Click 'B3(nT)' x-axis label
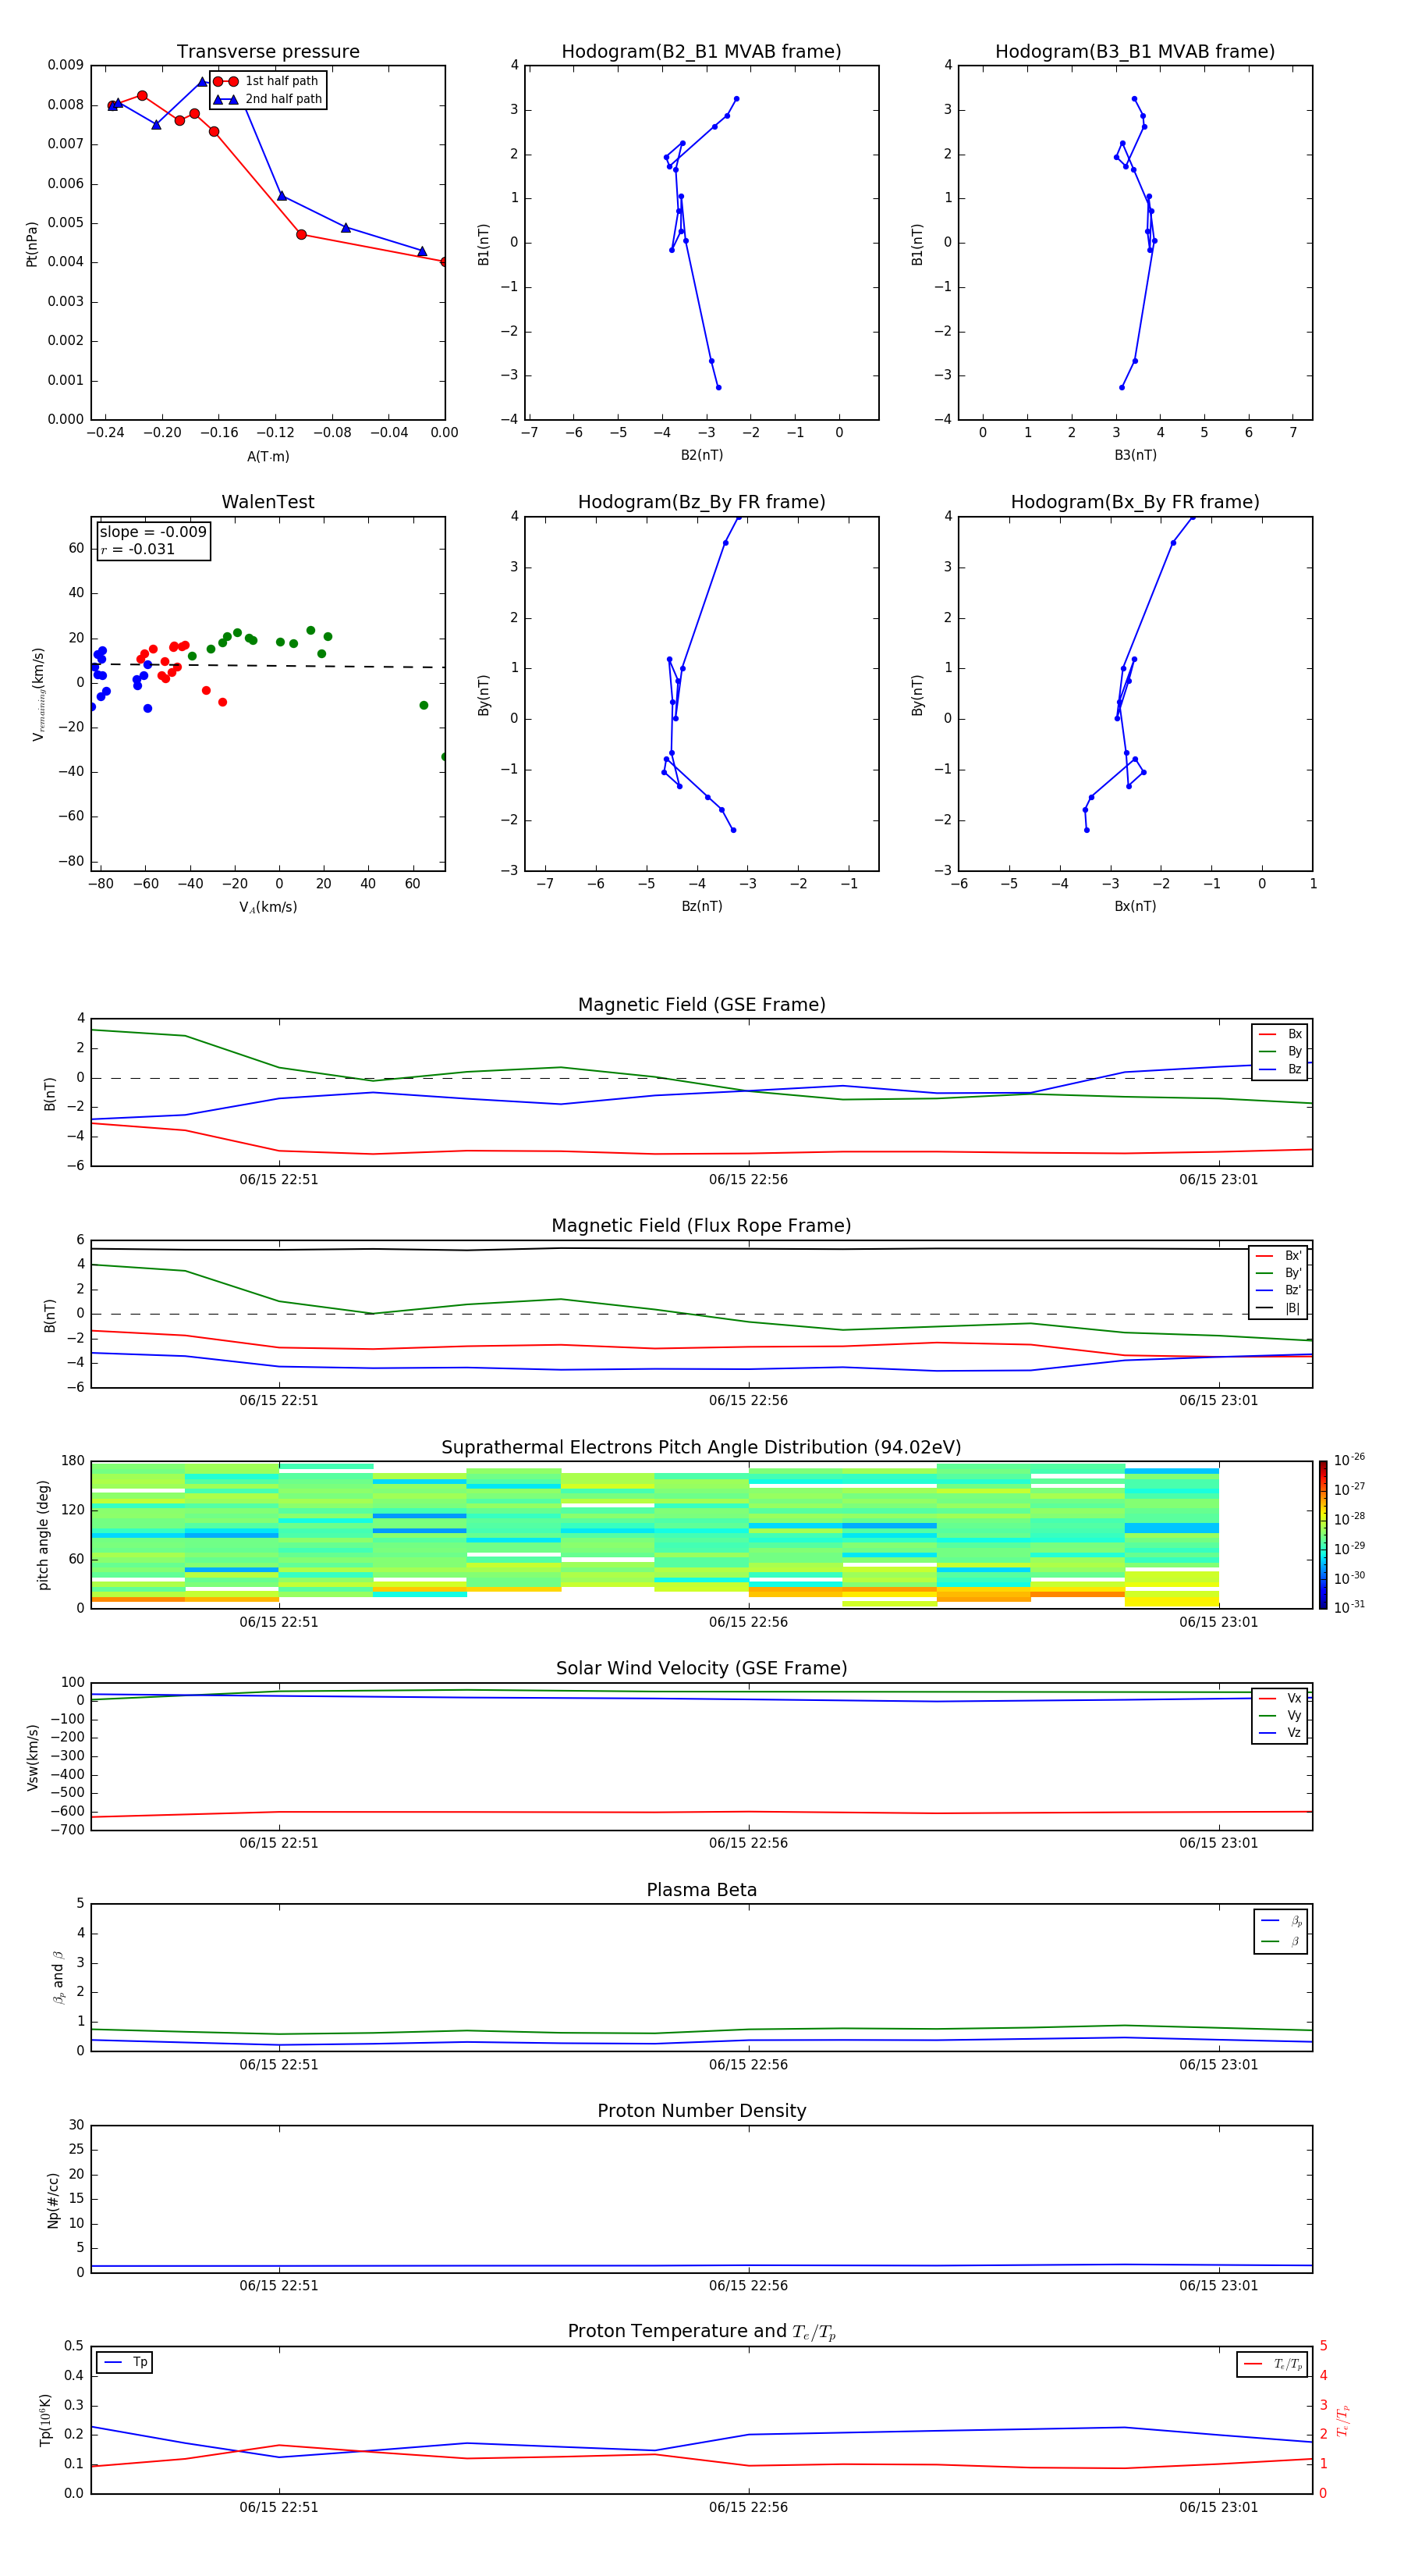 1135,455
